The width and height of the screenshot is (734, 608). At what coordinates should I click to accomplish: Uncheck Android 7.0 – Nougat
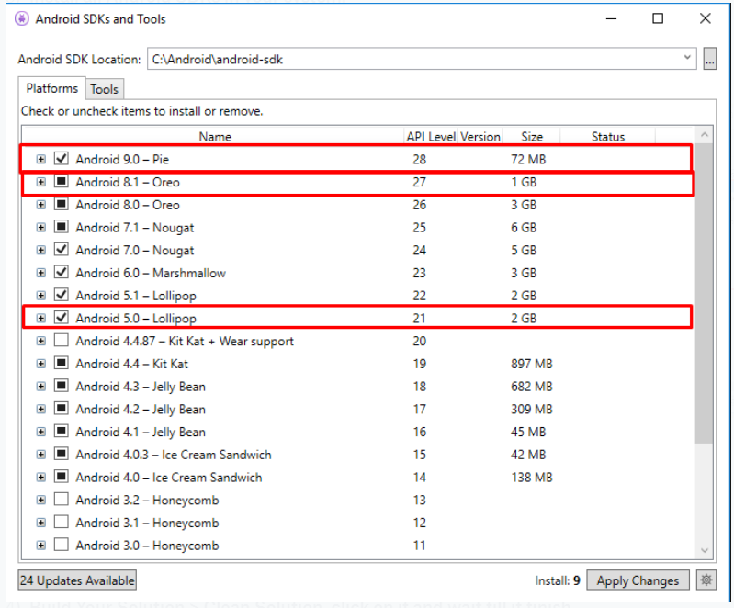pyautogui.click(x=62, y=250)
